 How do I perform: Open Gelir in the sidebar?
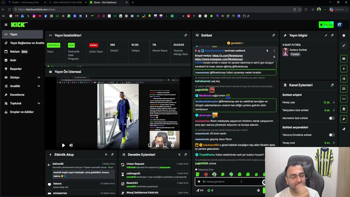click(x=22, y=60)
